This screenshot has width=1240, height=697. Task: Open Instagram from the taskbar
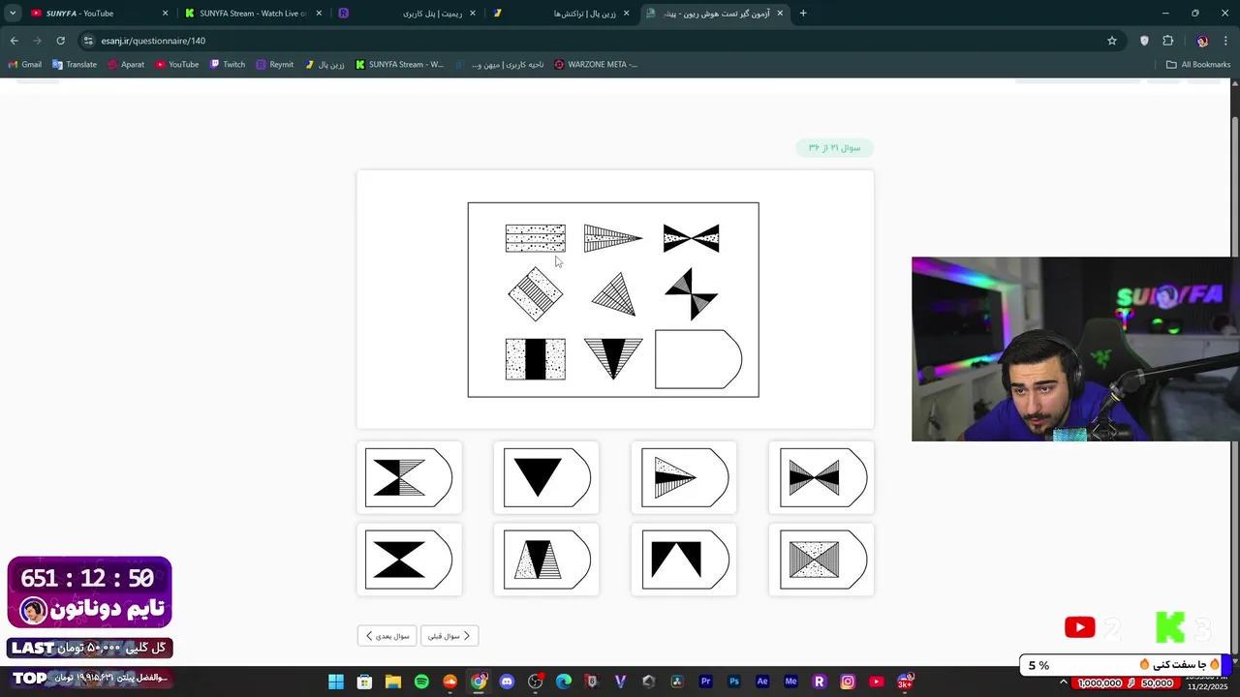pyautogui.click(x=848, y=682)
